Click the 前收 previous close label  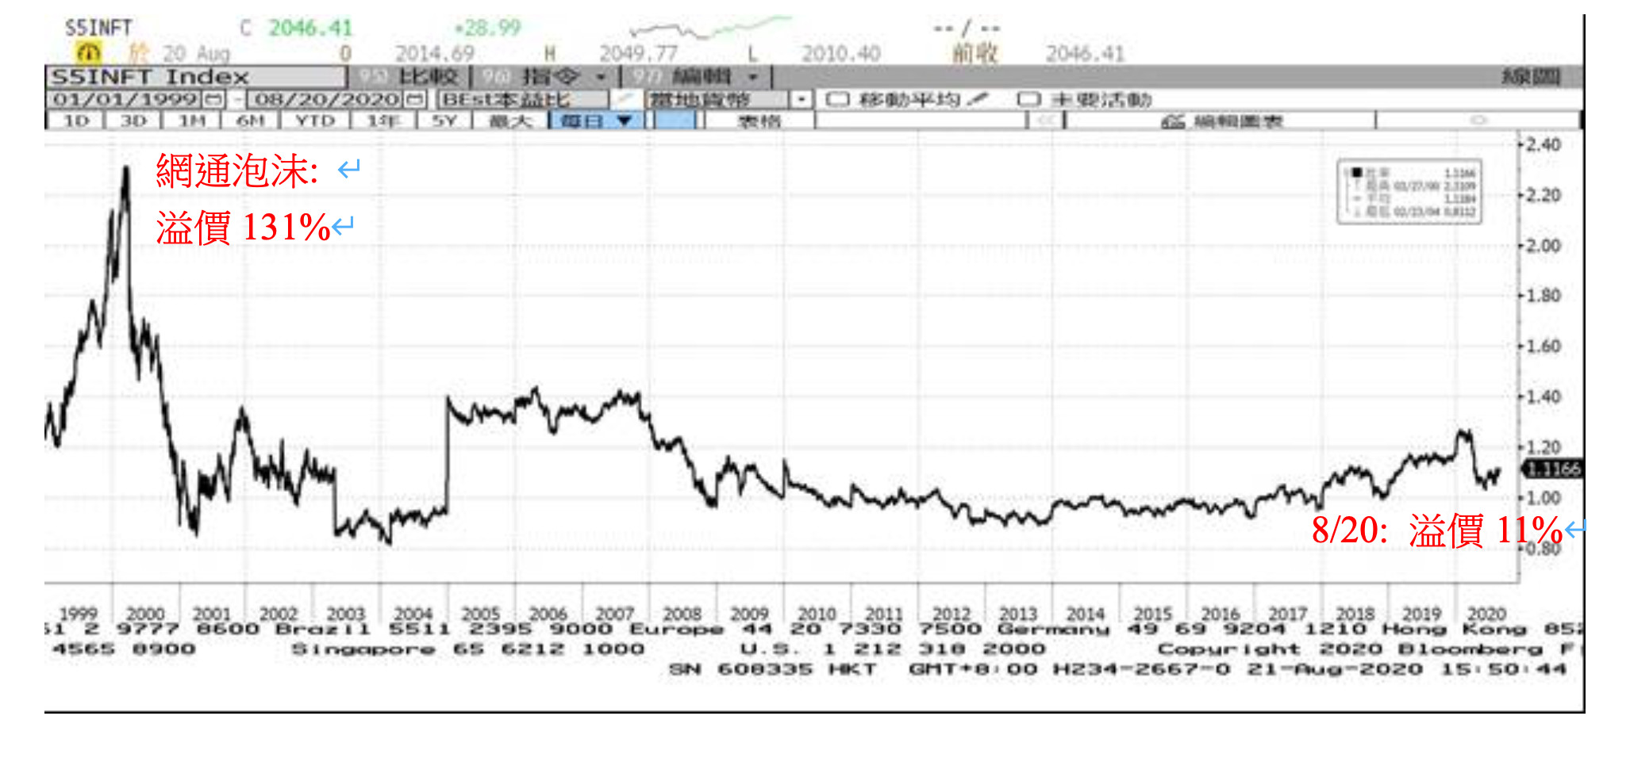(975, 54)
